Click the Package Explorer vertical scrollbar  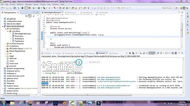tap(39, 40)
